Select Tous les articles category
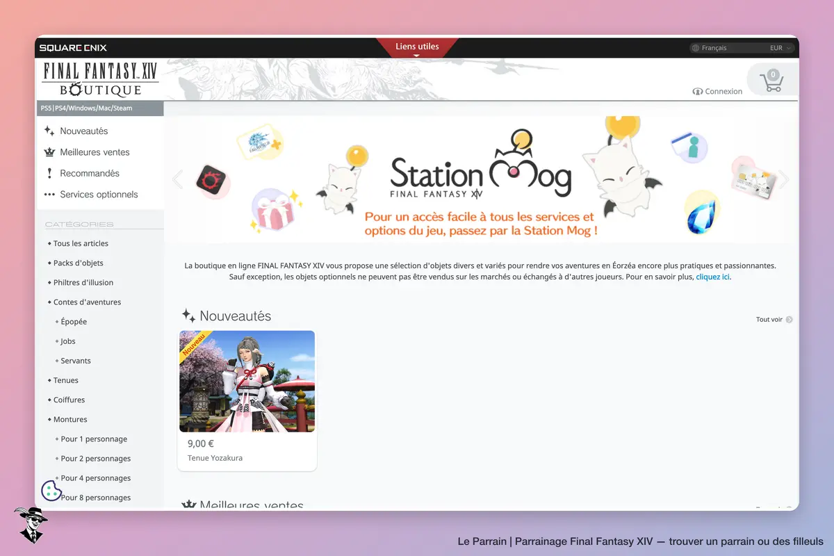Screen dimensions: 834x556 pos(81,243)
